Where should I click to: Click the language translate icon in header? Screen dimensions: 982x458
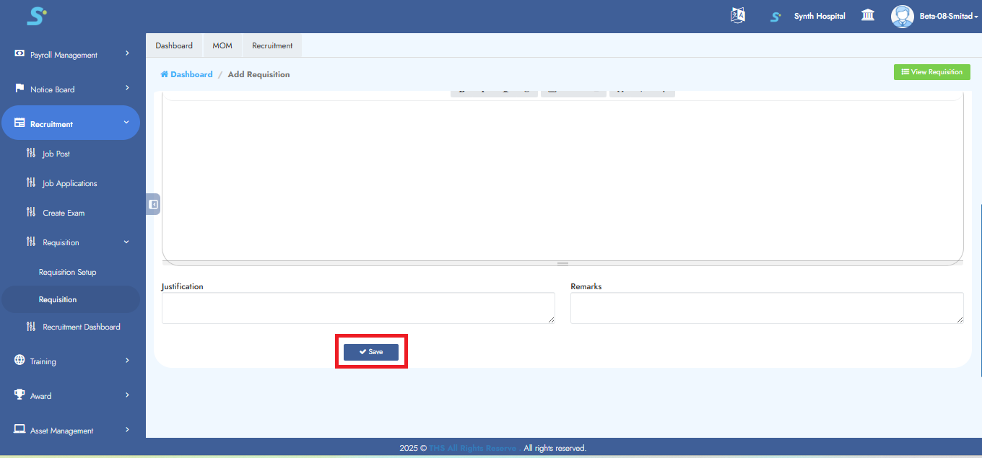click(x=737, y=16)
